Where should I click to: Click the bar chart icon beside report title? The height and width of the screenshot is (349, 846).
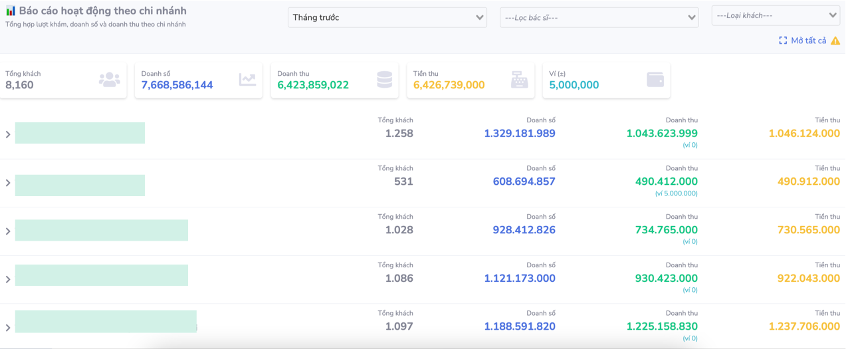pos(11,11)
